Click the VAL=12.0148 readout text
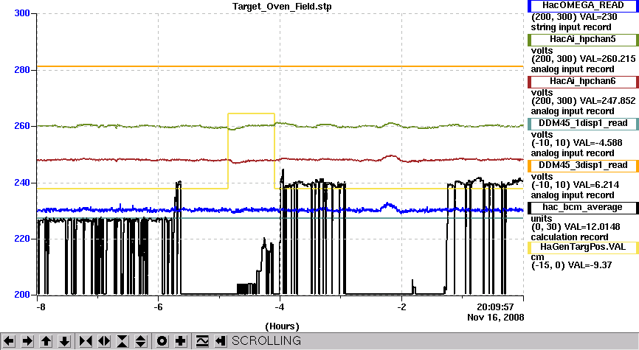The width and height of the screenshot is (639, 350). click(594, 227)
